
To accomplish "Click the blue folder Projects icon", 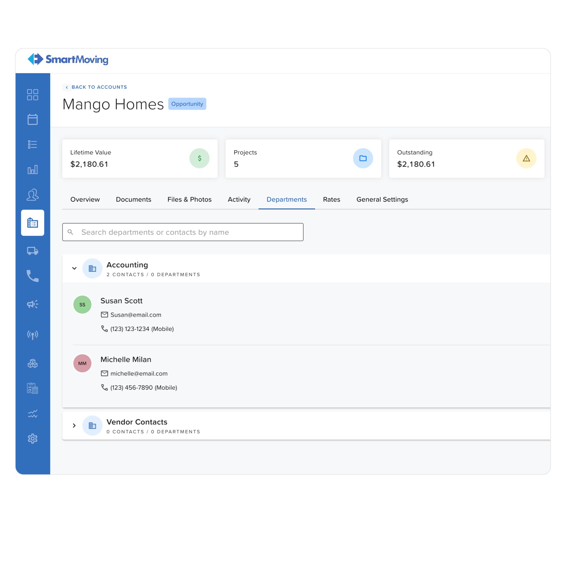I will click(x=363, y=158).
